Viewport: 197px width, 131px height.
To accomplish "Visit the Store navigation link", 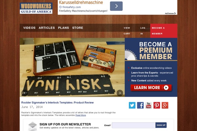I will 77,28.
